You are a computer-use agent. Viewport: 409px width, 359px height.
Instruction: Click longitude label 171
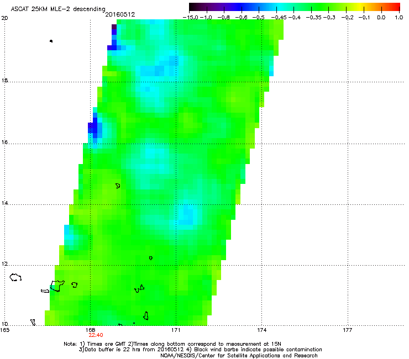tap(176, 330)
